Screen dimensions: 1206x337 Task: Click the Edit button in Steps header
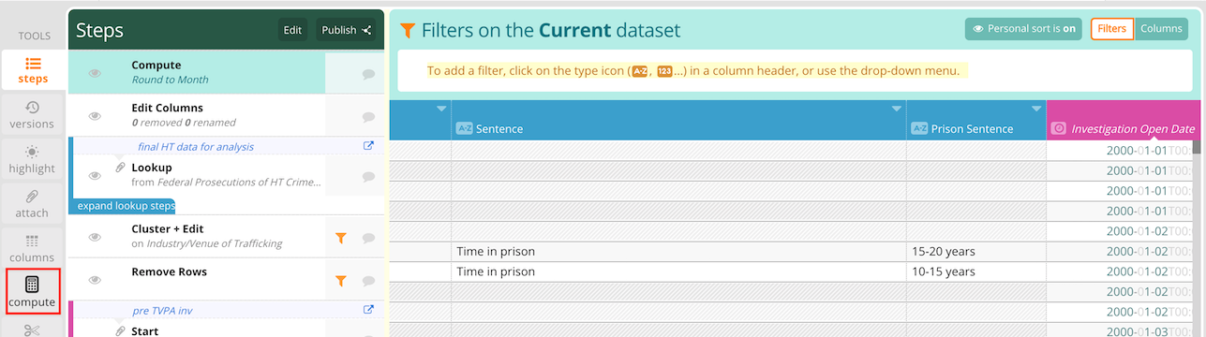(292, 30)
